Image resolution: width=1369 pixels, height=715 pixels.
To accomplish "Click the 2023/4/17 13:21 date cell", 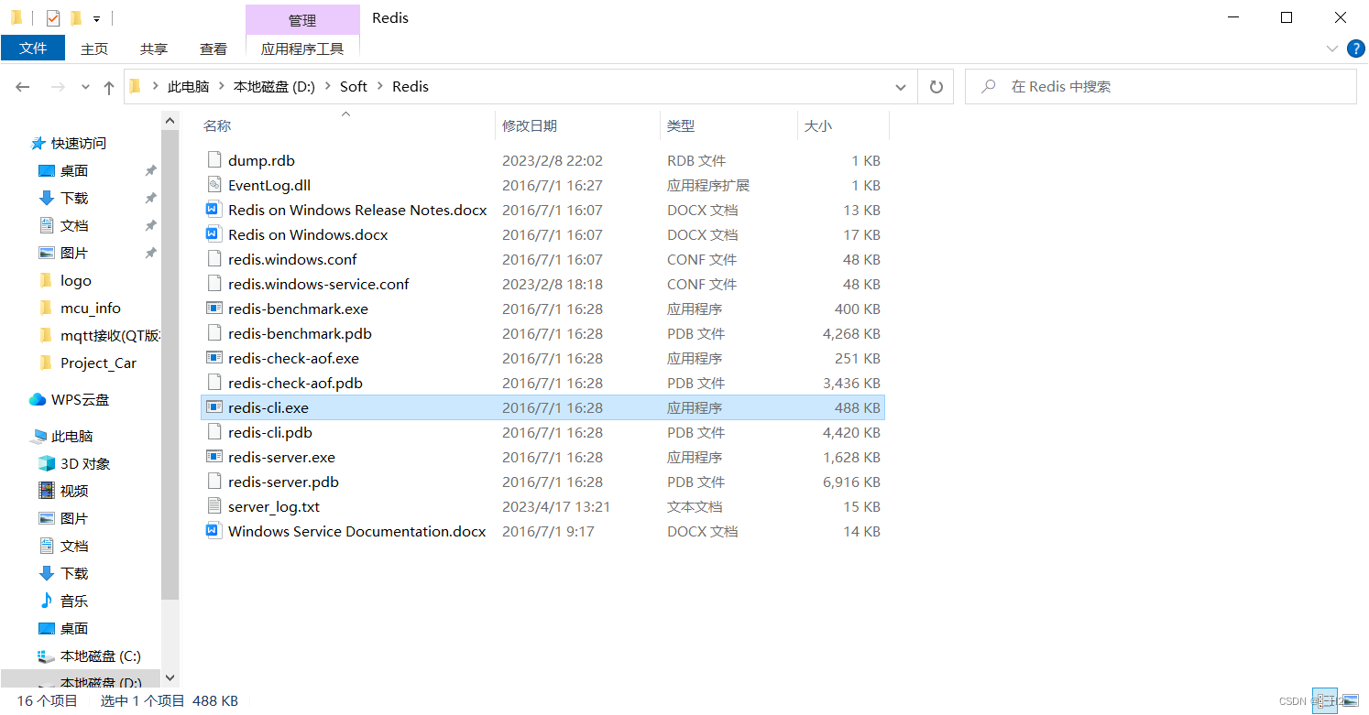I will coord(556,506).
